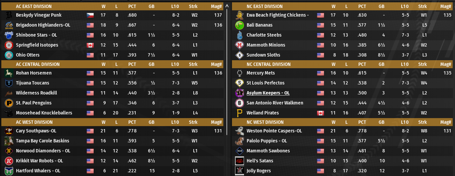Sort AC East Division by PCT column
This screenshot has height=176, width=455.
coord(132,6)
